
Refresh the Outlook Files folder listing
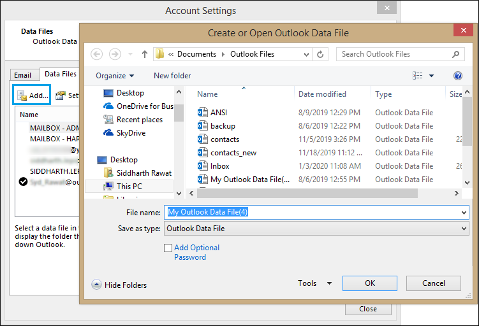click(x=320, y=54)
